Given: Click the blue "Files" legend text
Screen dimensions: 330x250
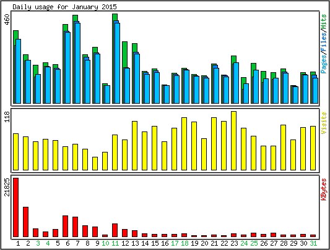Looking at the screenshot, I should (x=324, y=41).
